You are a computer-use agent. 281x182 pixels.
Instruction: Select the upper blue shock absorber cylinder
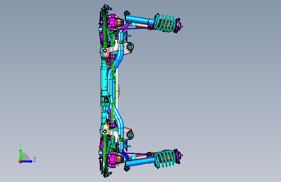tap(139, 19)
